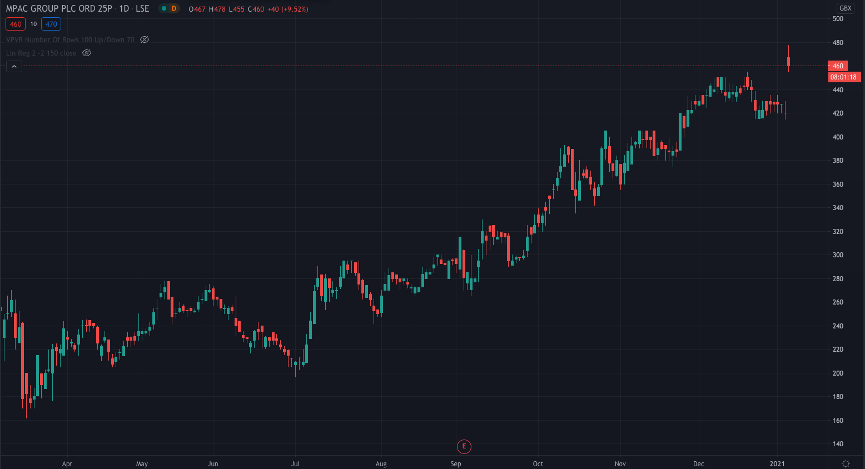Screen dimensions: 865x469
Task: Click the 200 level on the price axis
Action: click(x=838, y=373)
